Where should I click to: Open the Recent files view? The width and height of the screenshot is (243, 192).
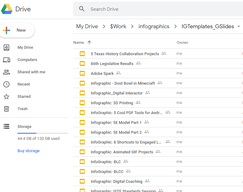pyautogui.click(x=24, y=84)
